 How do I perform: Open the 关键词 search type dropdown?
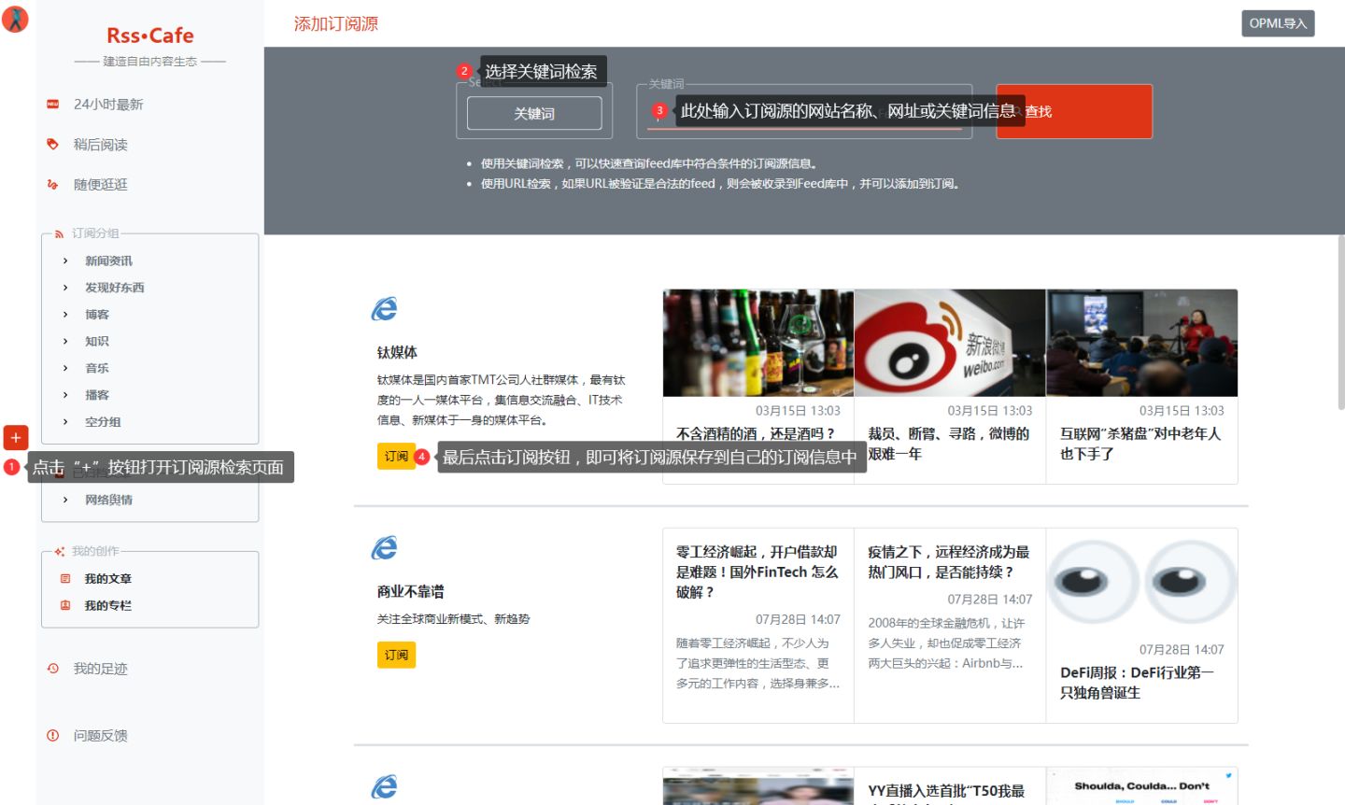pyautogui.click(x=533, y=114)
